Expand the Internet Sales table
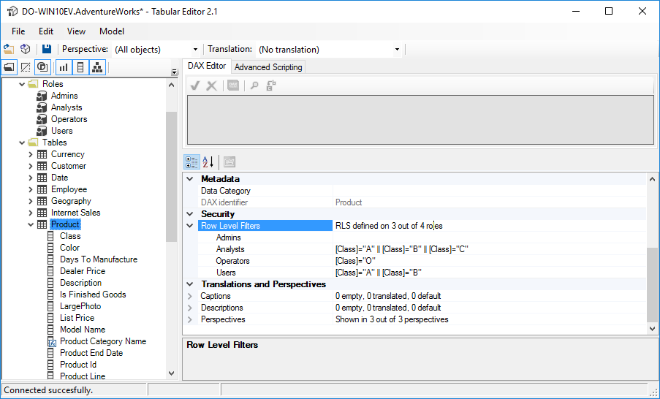 point(30,213)
